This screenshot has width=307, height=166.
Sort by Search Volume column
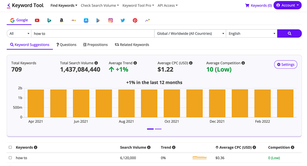[x=133, y=147]
